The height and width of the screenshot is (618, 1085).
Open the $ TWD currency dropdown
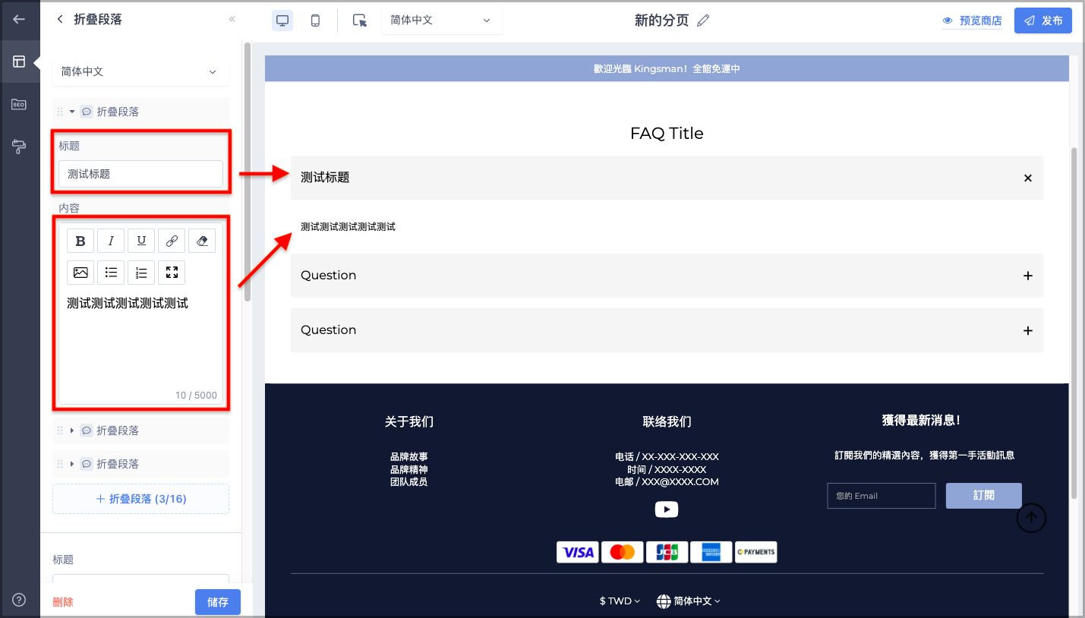tap(620, 601)
